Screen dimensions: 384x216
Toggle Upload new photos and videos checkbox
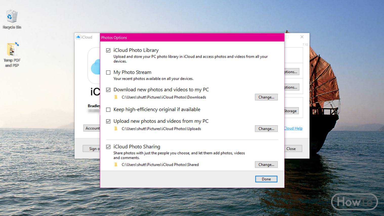(108, 121)
